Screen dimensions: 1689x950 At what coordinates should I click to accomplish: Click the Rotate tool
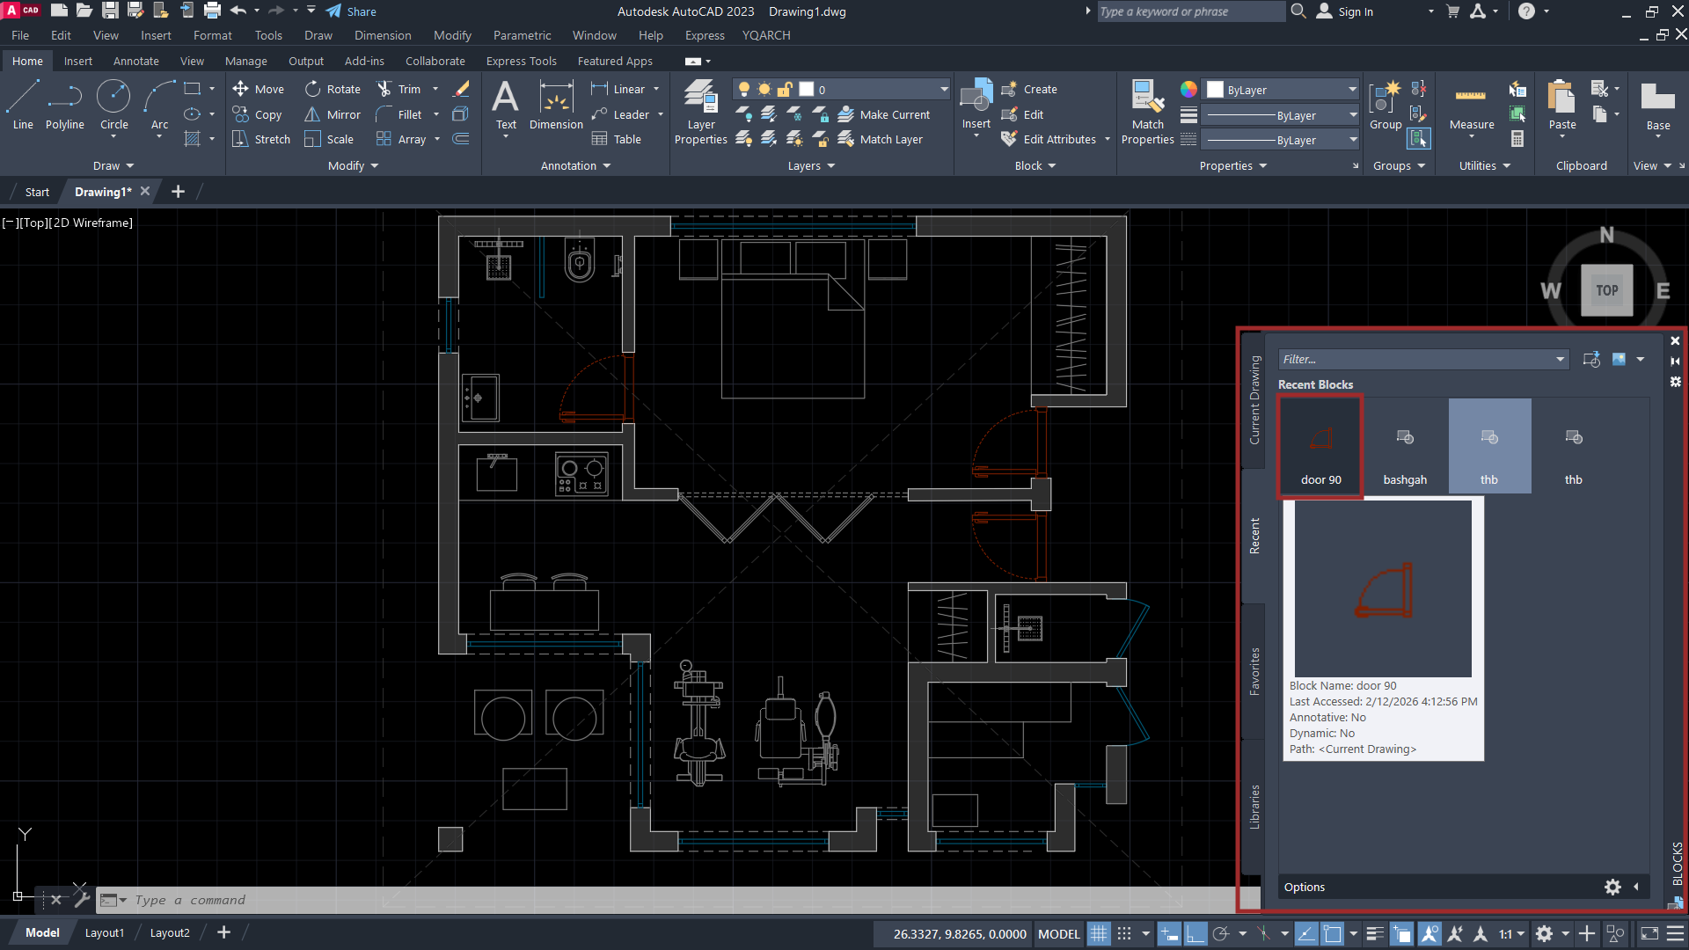click(x=333, y=89)
